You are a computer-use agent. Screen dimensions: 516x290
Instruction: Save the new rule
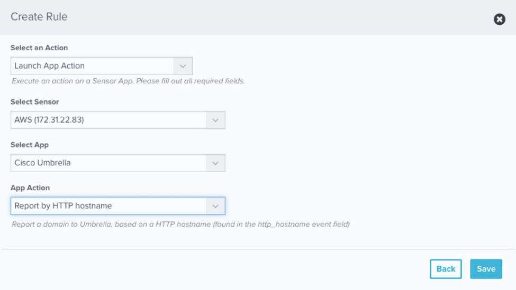tap(486, 269)
